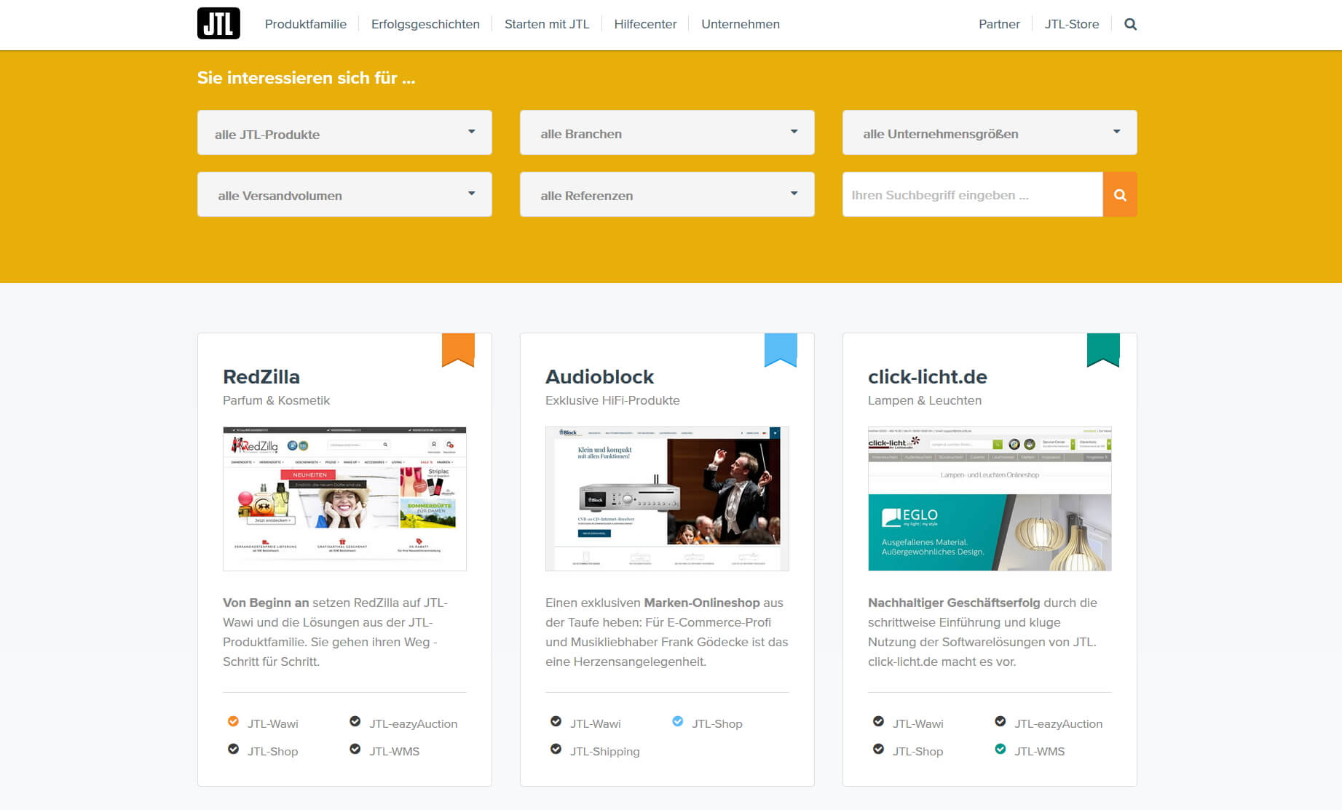Click the blue bookmark ribbon on Audioblock card
The width and height of the screenshot is (1342, 810).
click(781, 350)
